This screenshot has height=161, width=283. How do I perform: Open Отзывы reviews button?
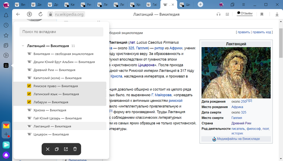tap(245, 13)
